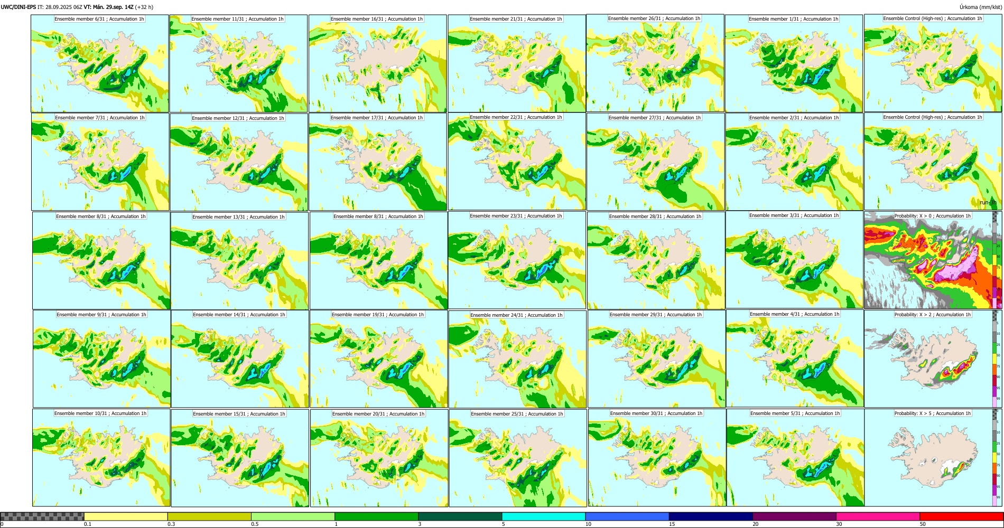Screen dimensions: 1004x528
Task: Open the Probability X > 0 map
Action: [933, 260]
